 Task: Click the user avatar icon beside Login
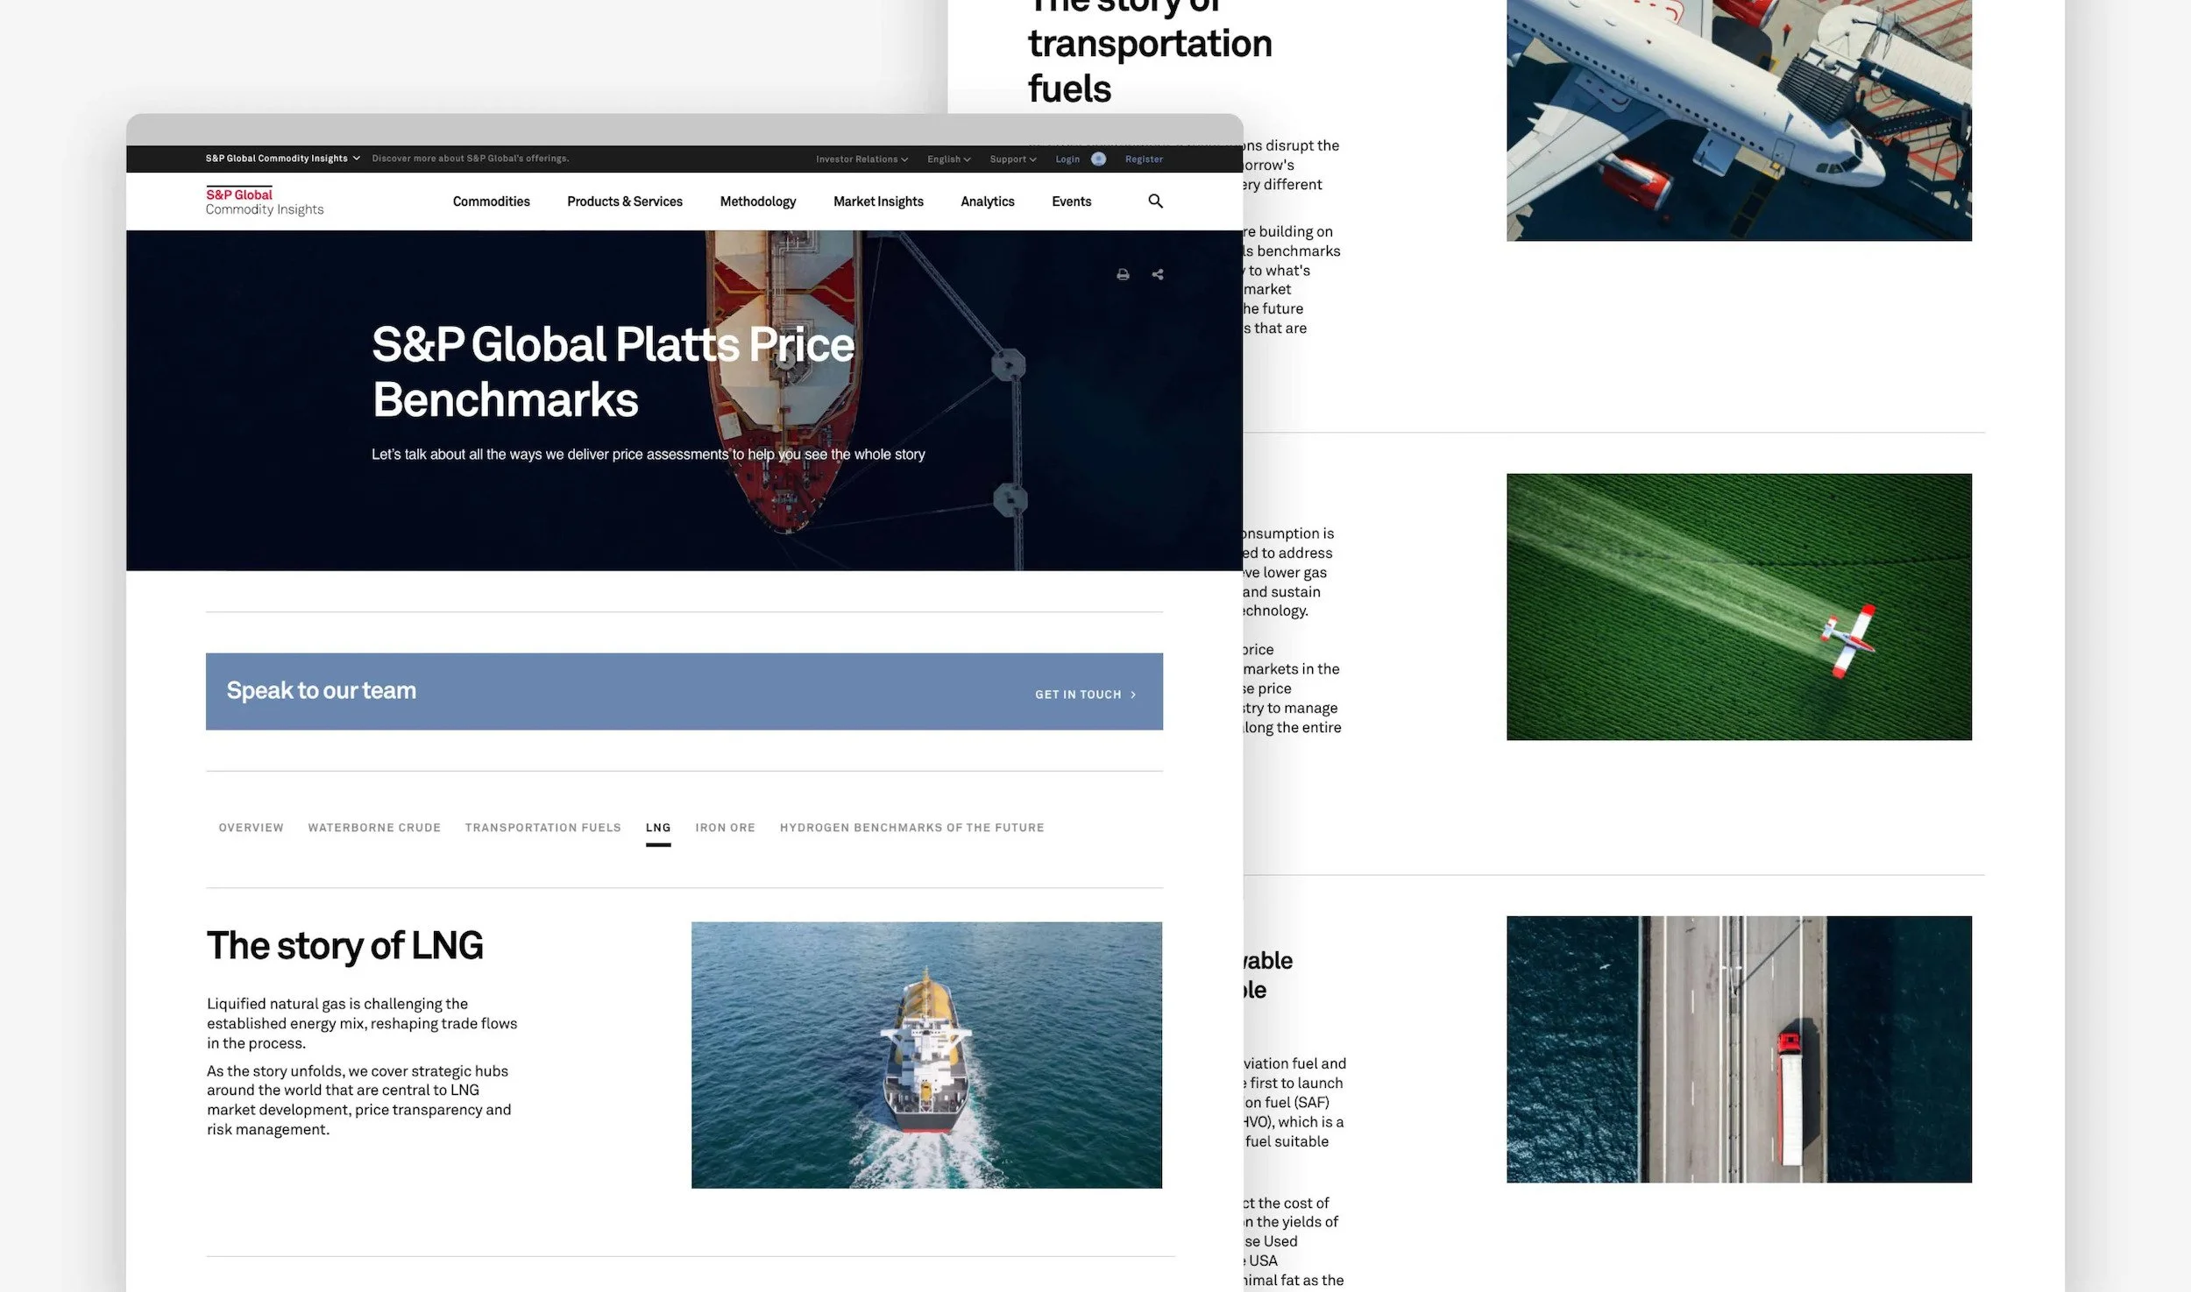(x=1098, y=159)
